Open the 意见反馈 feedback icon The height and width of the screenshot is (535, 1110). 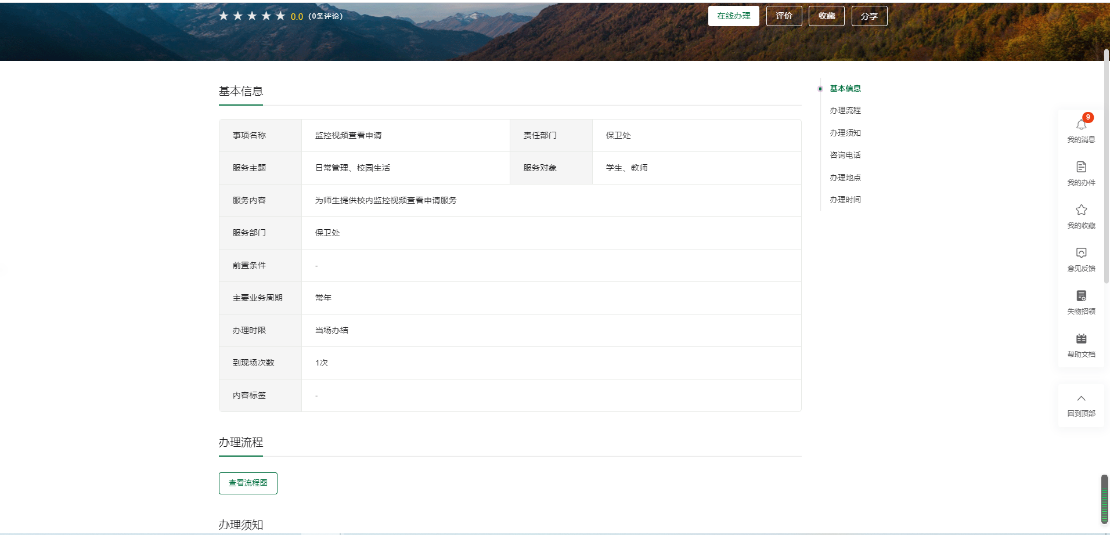(1081, 253)
